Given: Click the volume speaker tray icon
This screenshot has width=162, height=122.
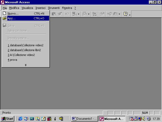Looking at the screenshot, I should pyautogui.click(x=144, y=119).
